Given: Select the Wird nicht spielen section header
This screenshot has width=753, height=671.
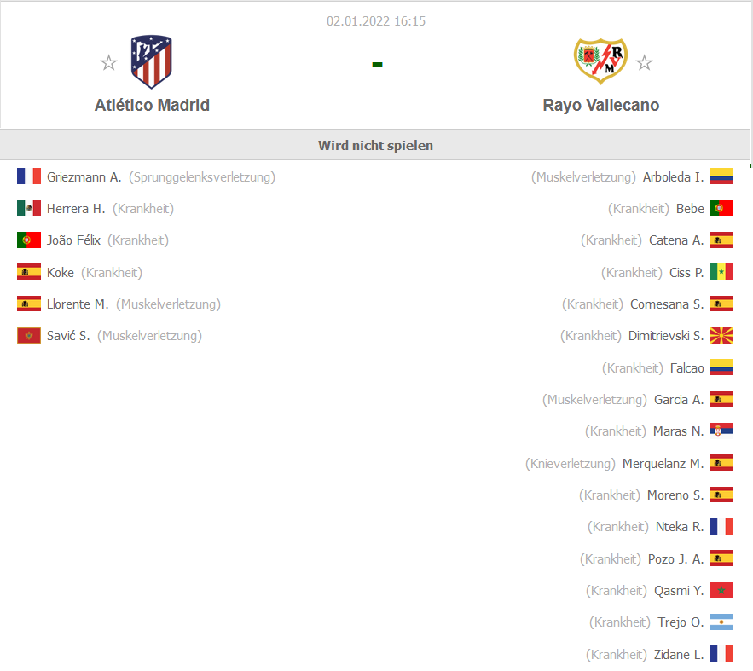Looking at the screenshot, I should click(375, 145).
